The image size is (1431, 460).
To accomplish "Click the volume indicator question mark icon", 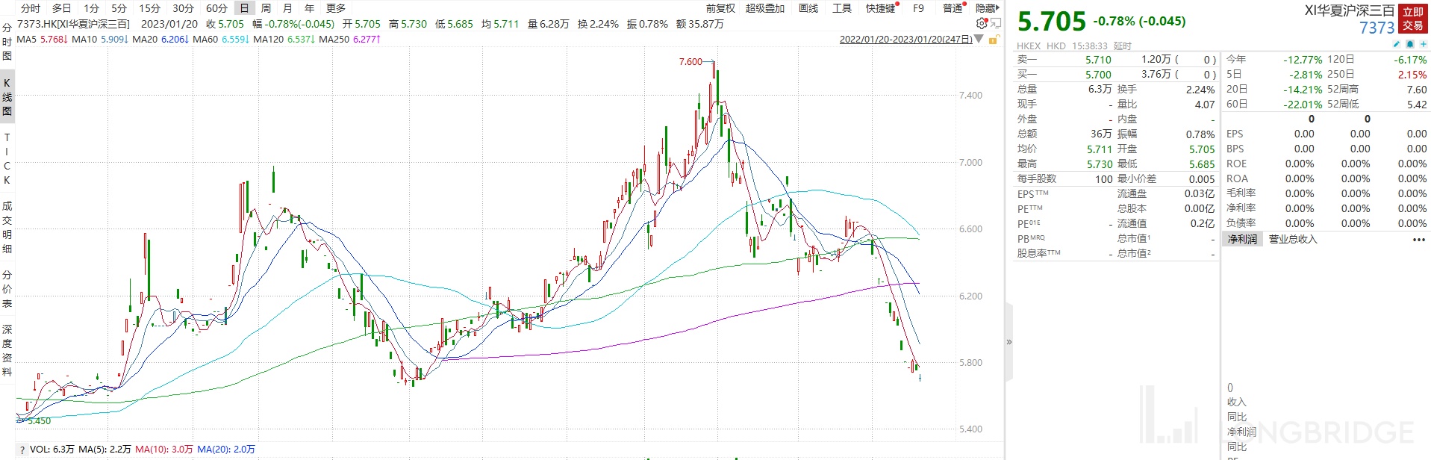I will tap(22, 450).
